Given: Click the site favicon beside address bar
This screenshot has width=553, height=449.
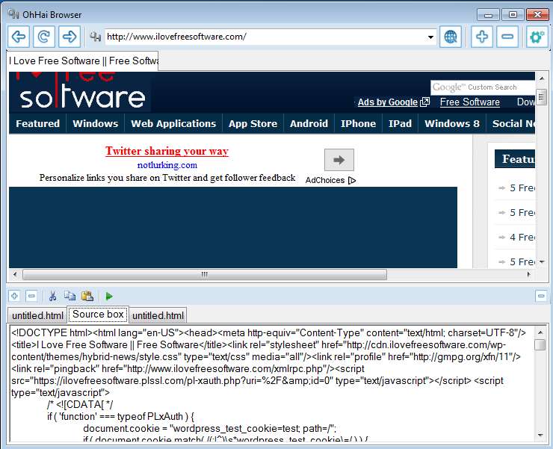Looking at the screenshot, I should (x=95, y=37).
